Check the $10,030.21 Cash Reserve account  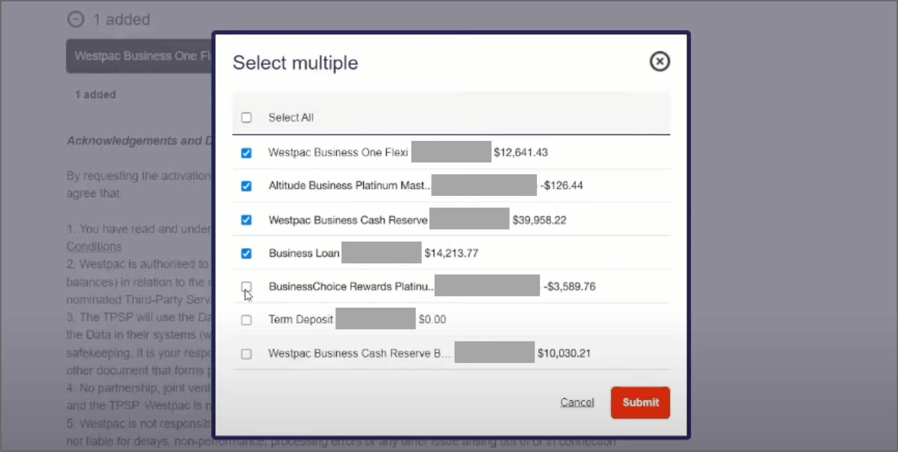pyautogui.click(x=246, y=354)
